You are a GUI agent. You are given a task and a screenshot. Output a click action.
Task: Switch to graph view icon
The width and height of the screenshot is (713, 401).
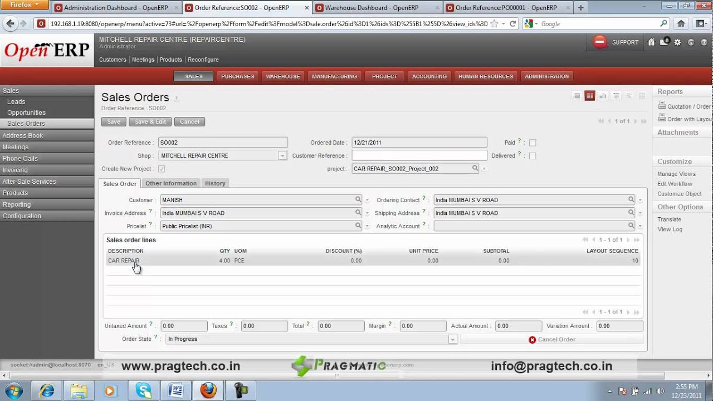click(603, 96)
